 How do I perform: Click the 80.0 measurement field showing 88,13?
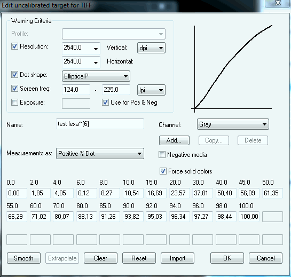pos(86,217)
